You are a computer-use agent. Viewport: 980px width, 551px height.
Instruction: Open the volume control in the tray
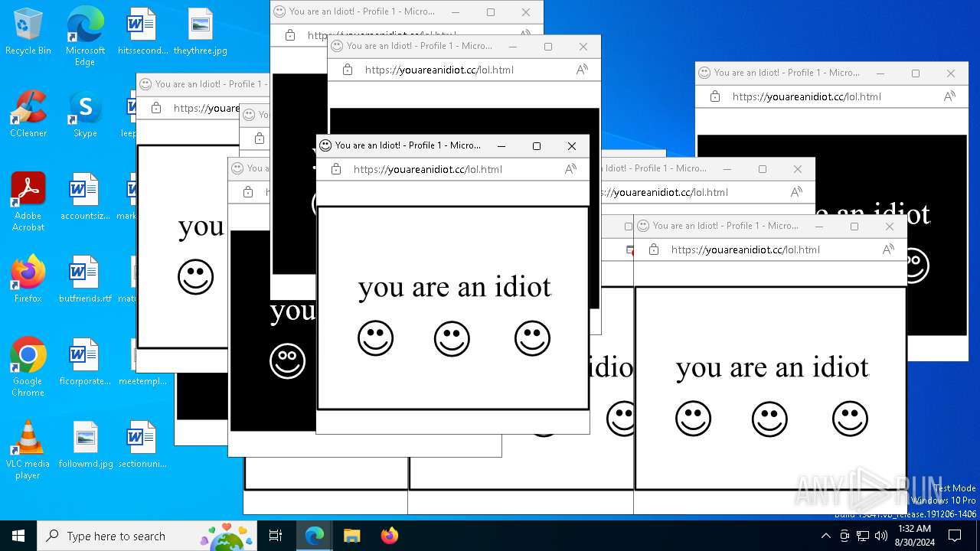click(881, 536)
